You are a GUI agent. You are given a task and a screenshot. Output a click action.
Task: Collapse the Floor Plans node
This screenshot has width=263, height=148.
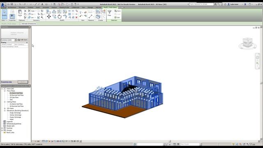(x=5, y=91)
